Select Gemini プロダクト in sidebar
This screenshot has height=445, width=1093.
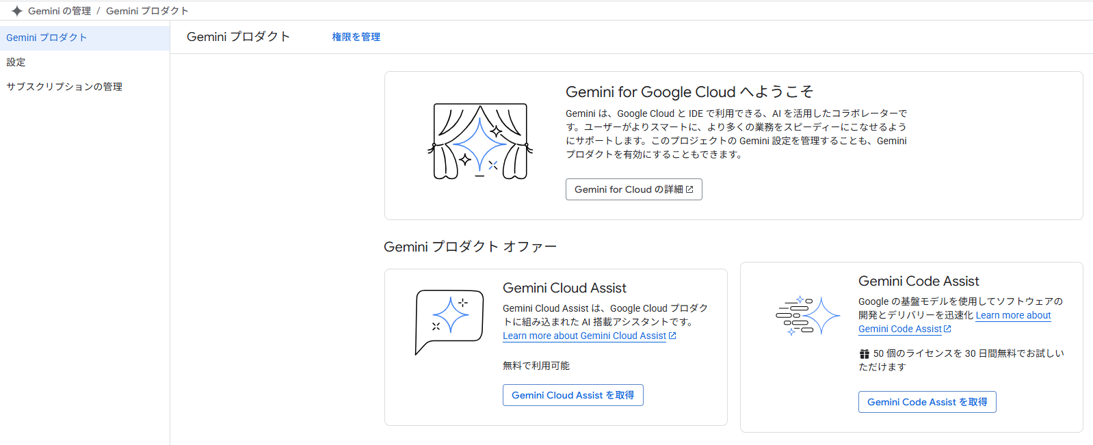pyautogui.click(x=85, y=38)
